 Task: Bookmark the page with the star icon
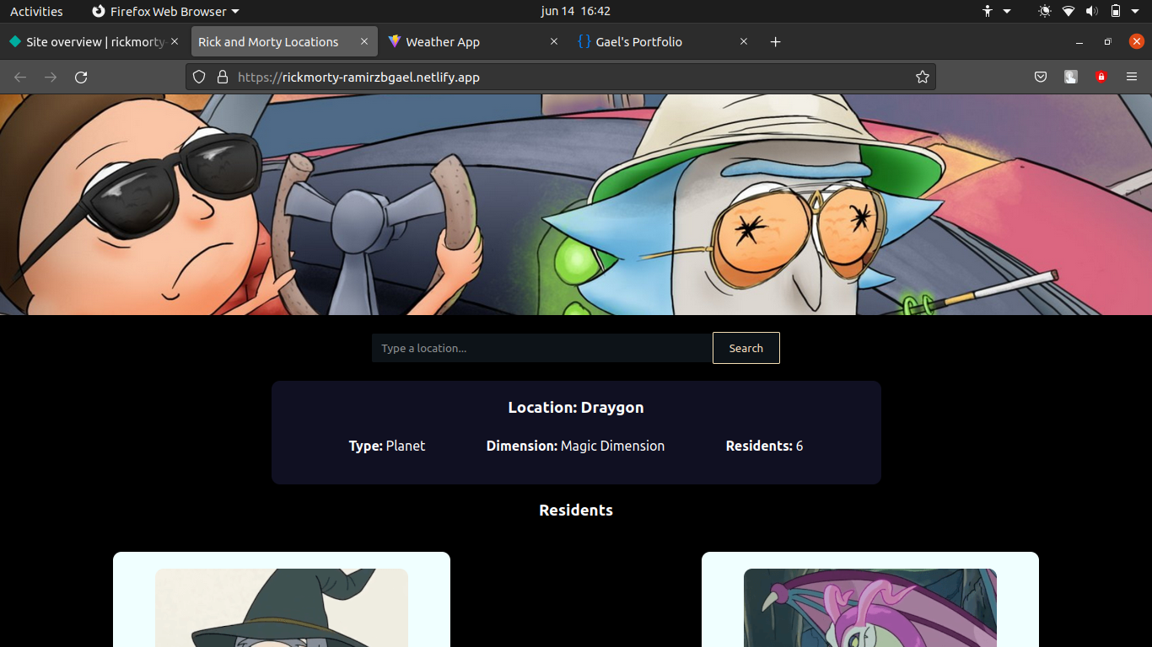pos(923,77)
